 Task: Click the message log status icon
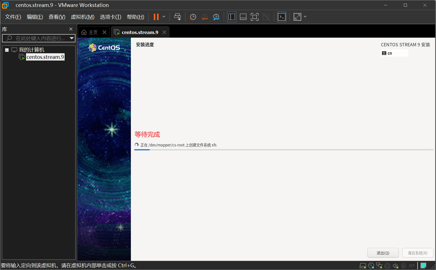click(423, 266)
